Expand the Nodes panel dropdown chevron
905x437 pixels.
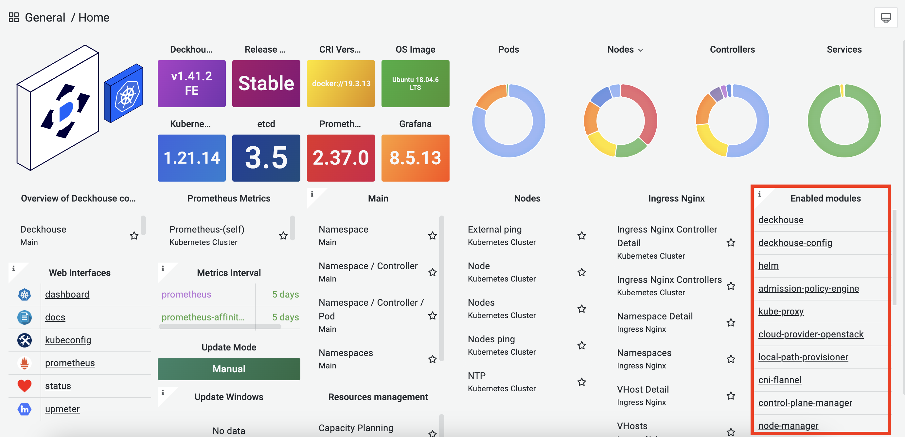tap(640, 50)
